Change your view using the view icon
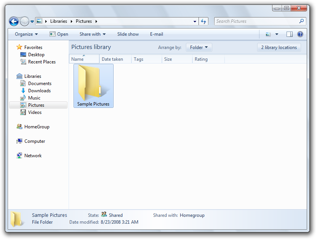The image size is (317, 240). click(x=268, y=34)
